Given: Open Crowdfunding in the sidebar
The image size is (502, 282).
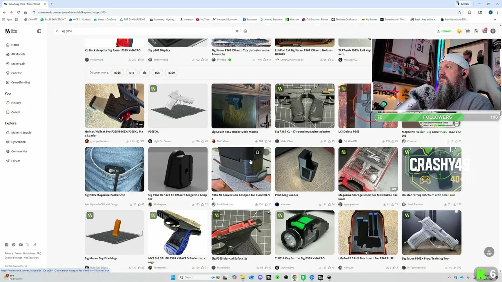Looking at the screenshot, I should (21, 82).
